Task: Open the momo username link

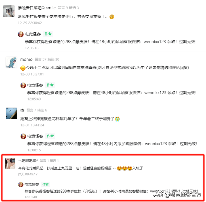Action: pyautogui.click(x=26, y=60)
